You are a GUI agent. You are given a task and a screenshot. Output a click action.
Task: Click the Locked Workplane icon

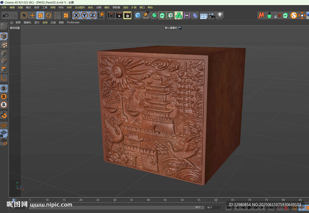pyautogui.click(x=4, y=133)
